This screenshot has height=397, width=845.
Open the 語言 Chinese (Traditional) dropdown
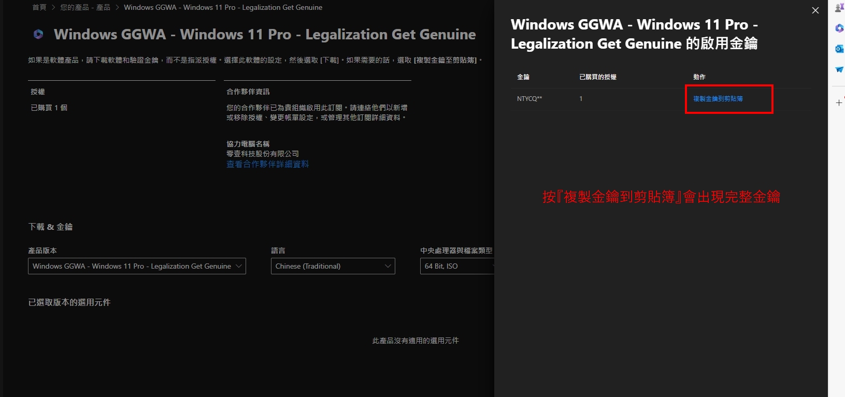[333, 266]
